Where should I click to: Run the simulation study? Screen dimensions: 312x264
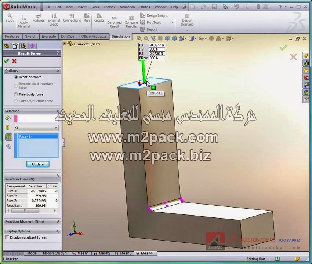pos(87,18)
